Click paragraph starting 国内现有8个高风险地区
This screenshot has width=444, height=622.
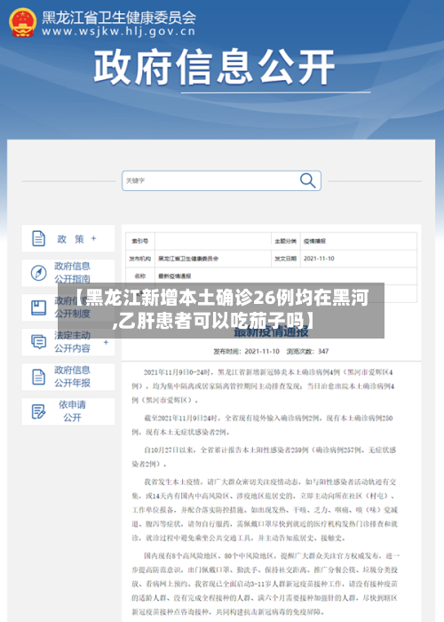point(266,584)
